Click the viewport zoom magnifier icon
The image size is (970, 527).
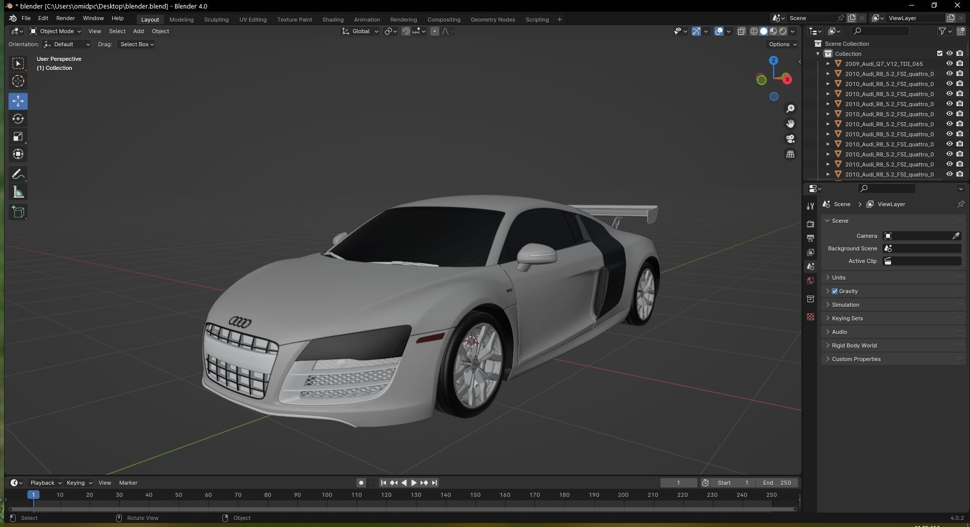(790, 109)
